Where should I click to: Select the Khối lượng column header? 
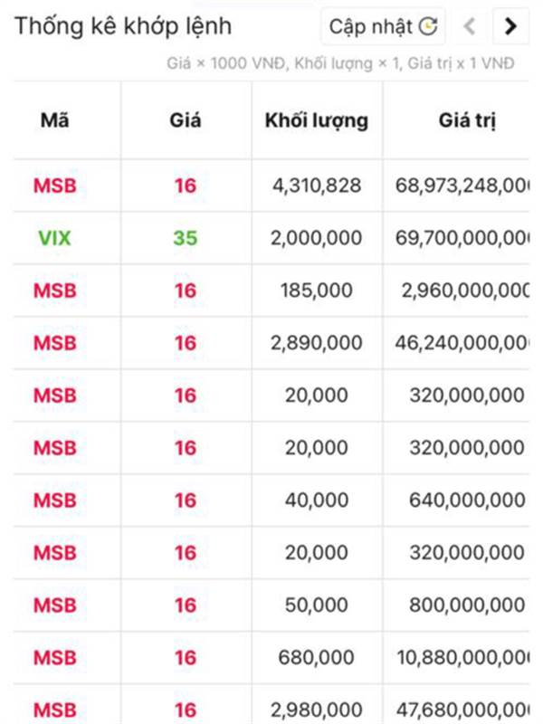(x=317, y=121)
